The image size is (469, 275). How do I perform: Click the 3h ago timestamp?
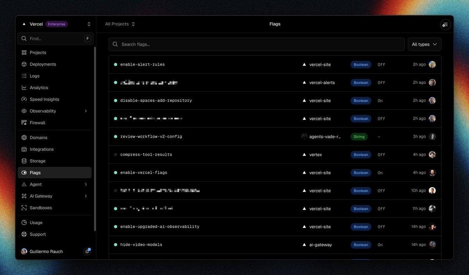coord(419,137)
